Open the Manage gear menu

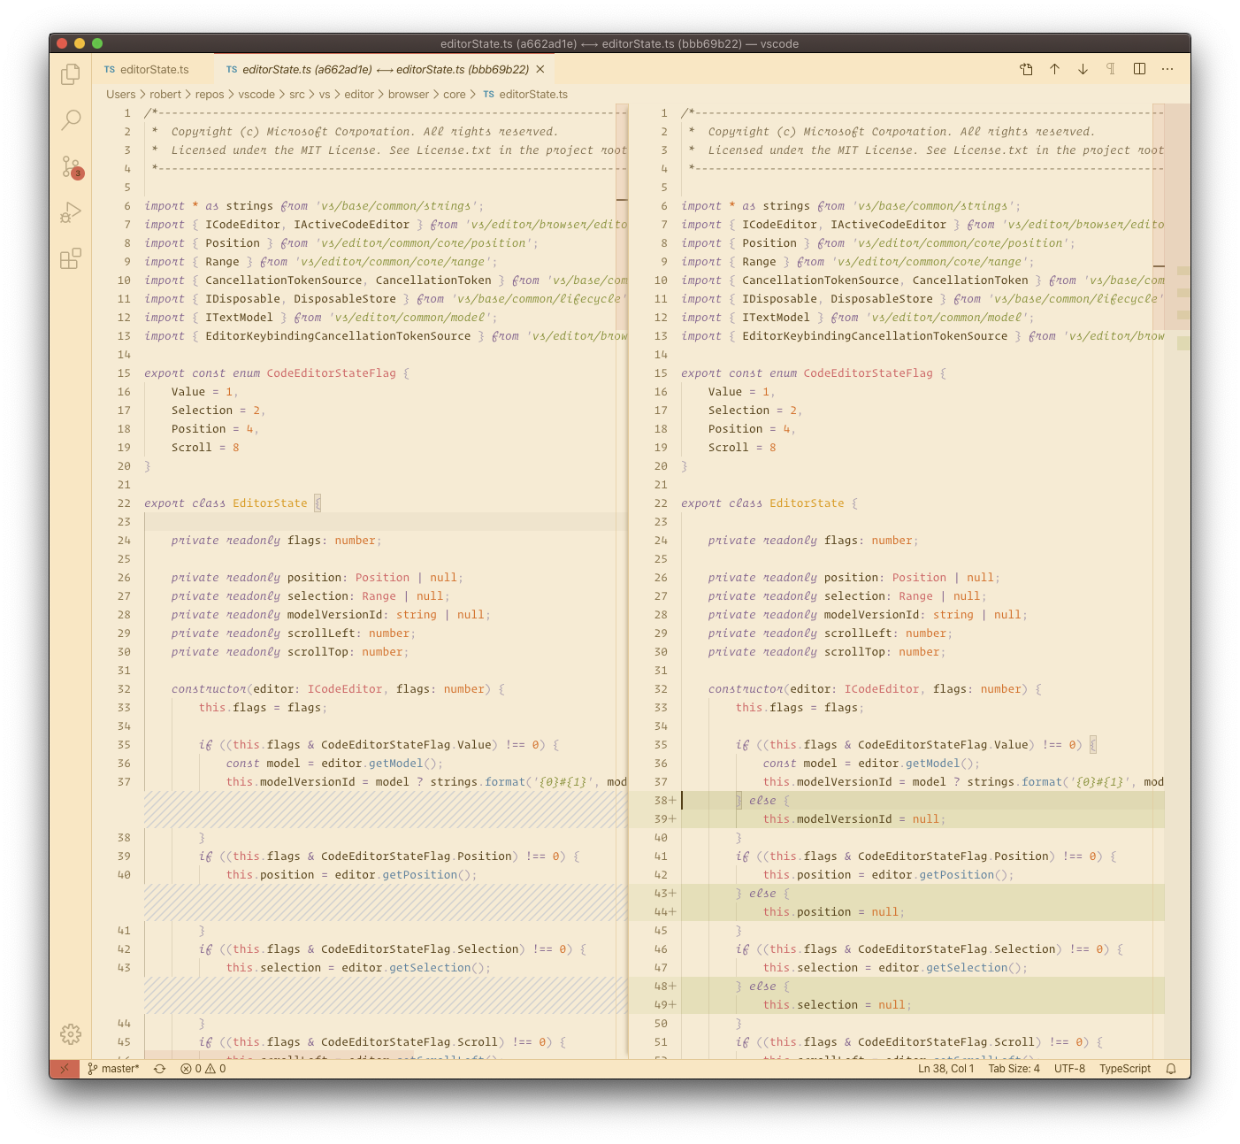(71, 1033)
